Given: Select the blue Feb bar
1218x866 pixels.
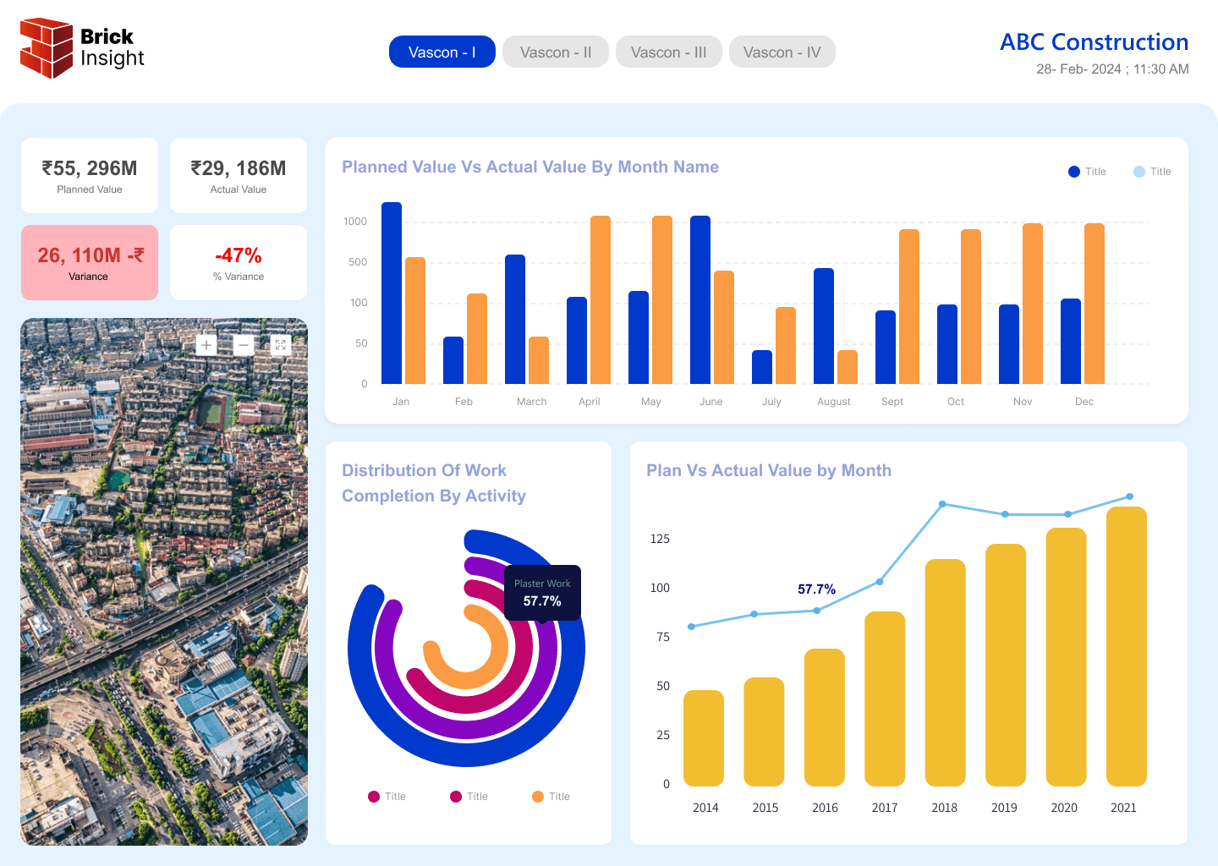Looking at the screenshot, I should coord(453,360).
